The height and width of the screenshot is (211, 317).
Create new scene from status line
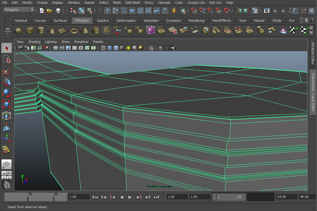[42, 11]
